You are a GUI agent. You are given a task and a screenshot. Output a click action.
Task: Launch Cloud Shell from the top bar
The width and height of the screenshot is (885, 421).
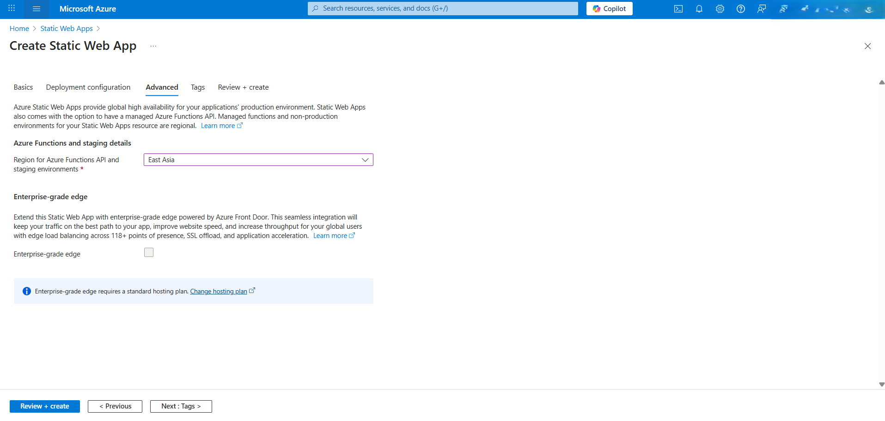click(678, 9)
